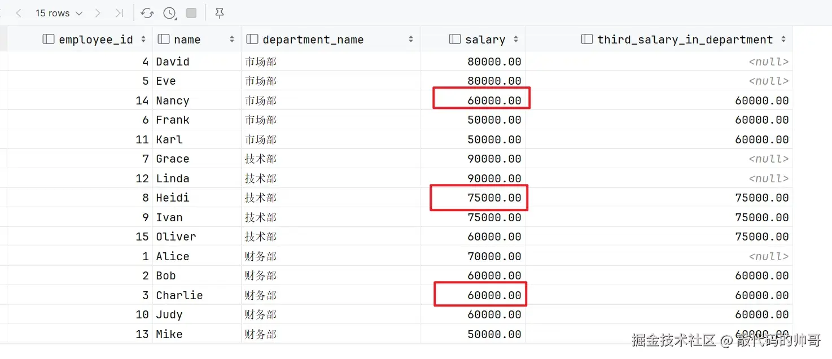
Task: Select the Bob name cell
Action: pos(197,275)
